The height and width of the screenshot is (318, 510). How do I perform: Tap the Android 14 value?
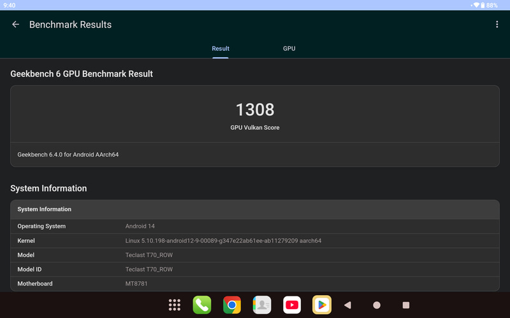140,226
